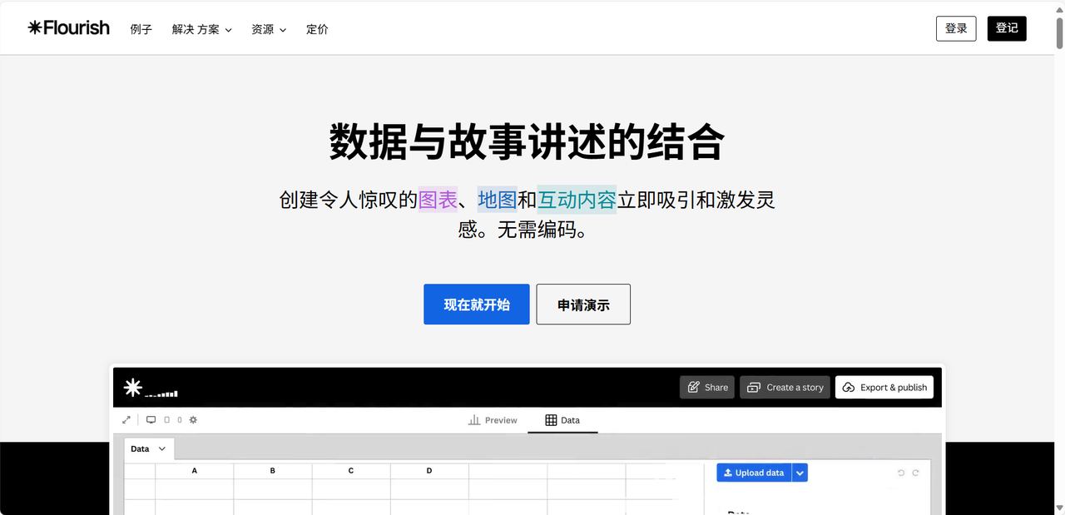Click the Create a story button
This screenshot has height=515, width=1065.
pyautogui.click(x=785, y=387)
